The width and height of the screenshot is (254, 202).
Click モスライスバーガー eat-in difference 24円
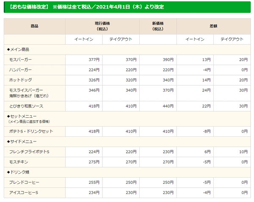point(207,90)
